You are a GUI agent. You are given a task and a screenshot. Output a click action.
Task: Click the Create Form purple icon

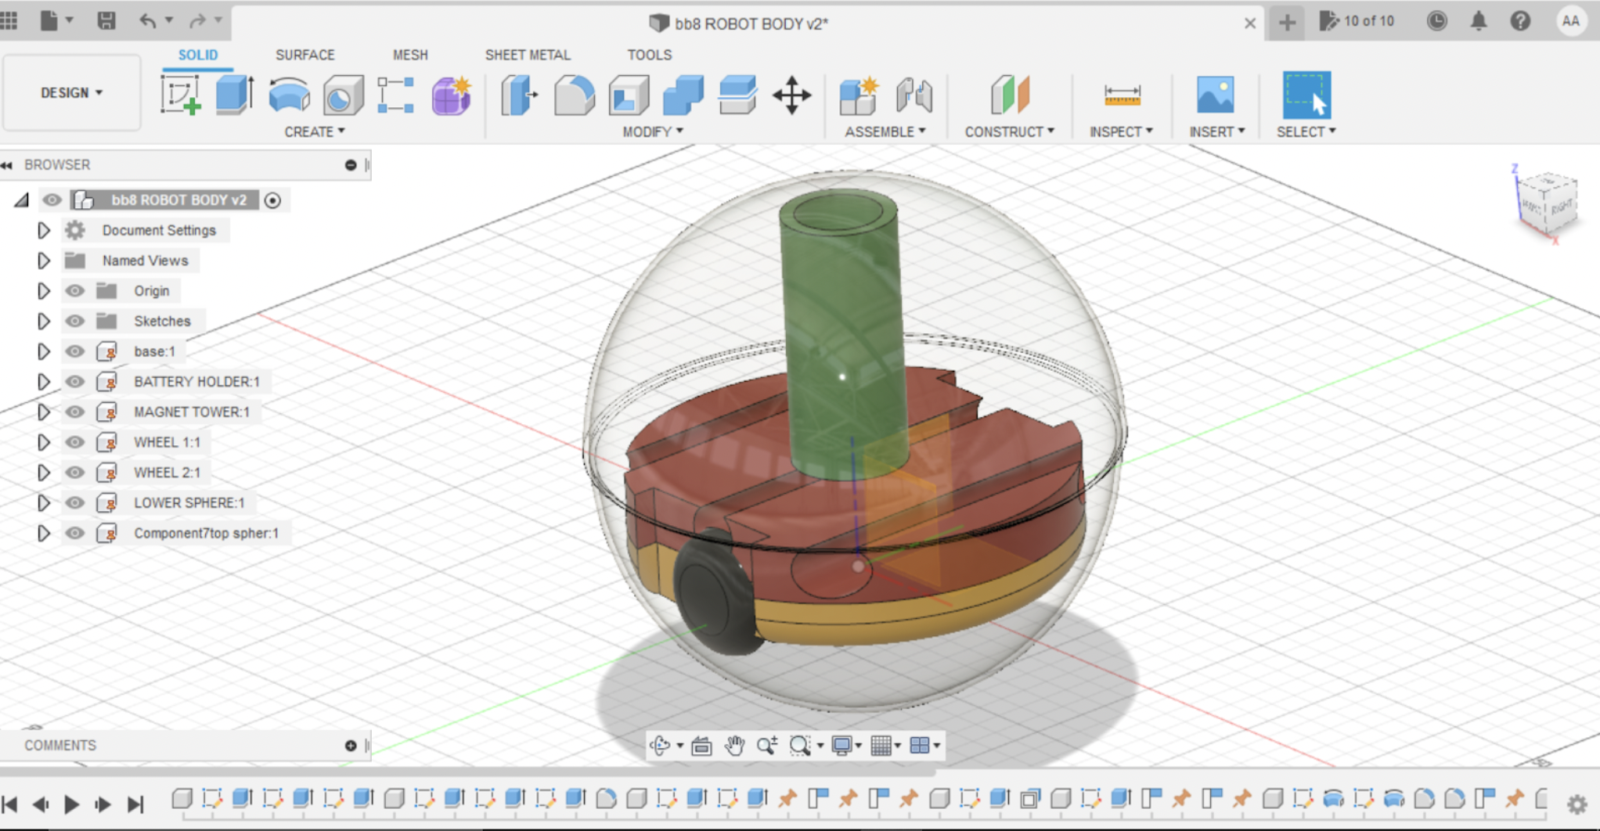pyautogui.click(x=452, y=95)
